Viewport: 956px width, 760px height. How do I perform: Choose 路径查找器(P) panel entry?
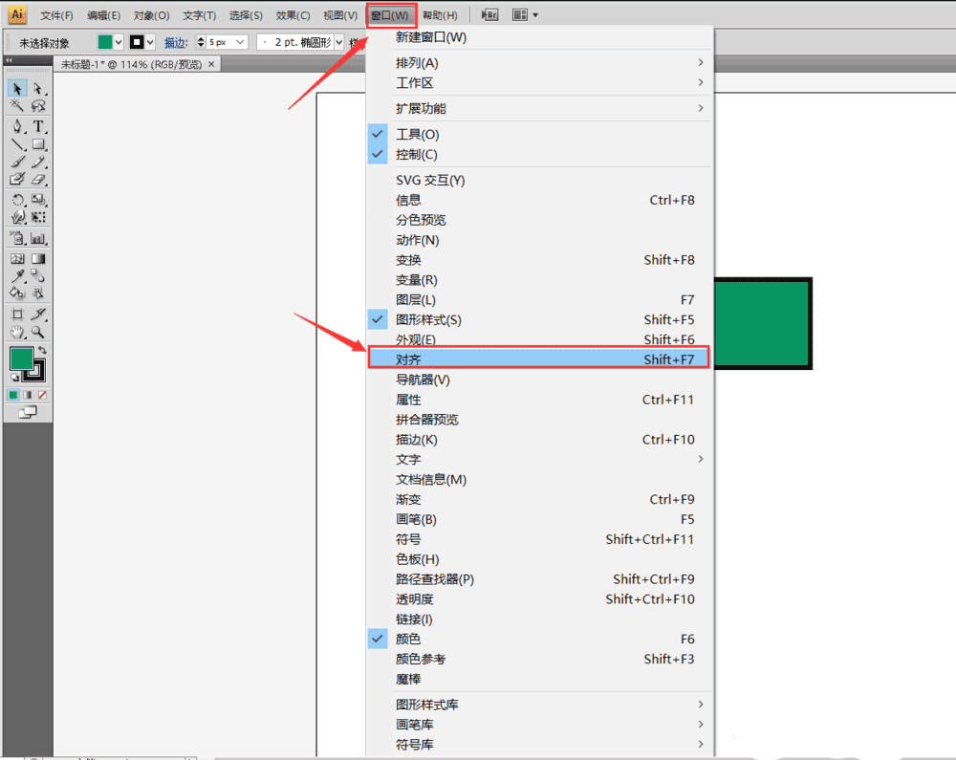[538, 579]
